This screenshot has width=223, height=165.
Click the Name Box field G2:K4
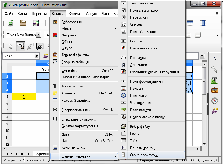tap(18, 56)
